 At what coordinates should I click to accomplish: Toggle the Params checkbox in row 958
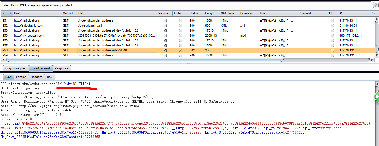[165, 51]
